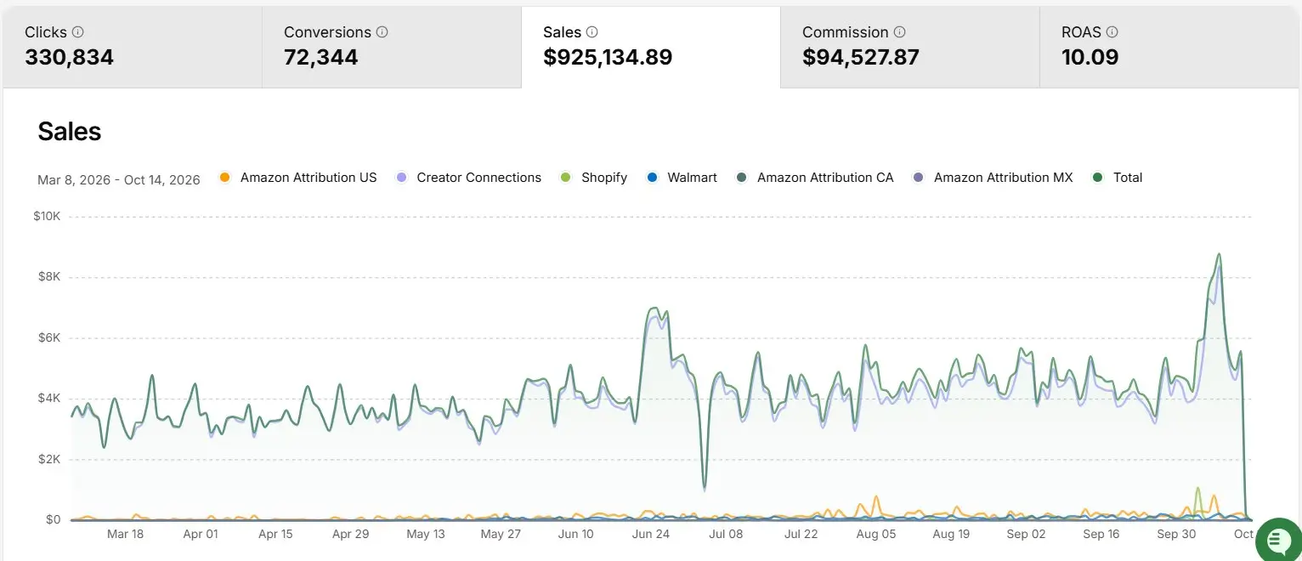Screen dimensions: 1302x561
Task: Click the $8K y-axis label
Action: tap(49, 277)
